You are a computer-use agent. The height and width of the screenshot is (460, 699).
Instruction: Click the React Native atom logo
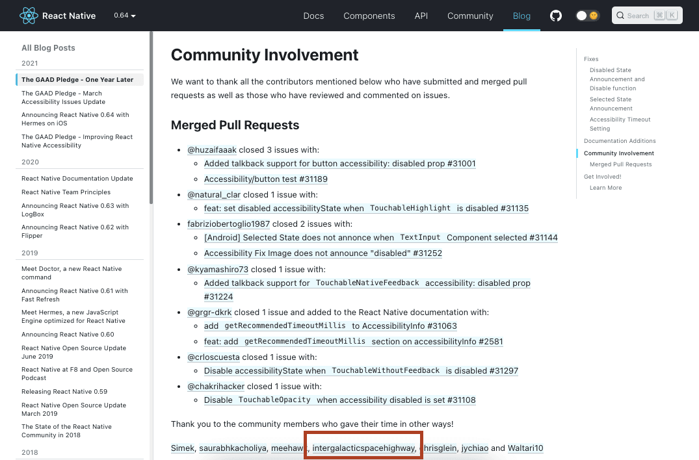pyautogui.click(x=29, y=16)
